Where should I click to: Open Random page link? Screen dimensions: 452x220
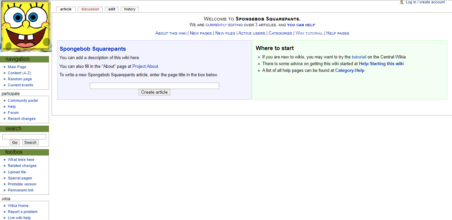pos(20,79)
